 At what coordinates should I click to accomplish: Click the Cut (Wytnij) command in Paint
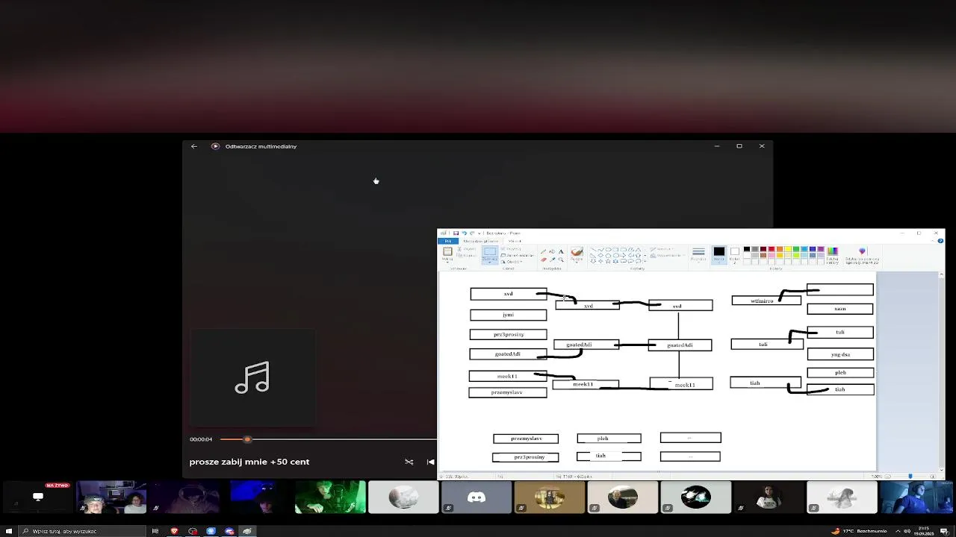pyautogui.click(x=467, y=248)
